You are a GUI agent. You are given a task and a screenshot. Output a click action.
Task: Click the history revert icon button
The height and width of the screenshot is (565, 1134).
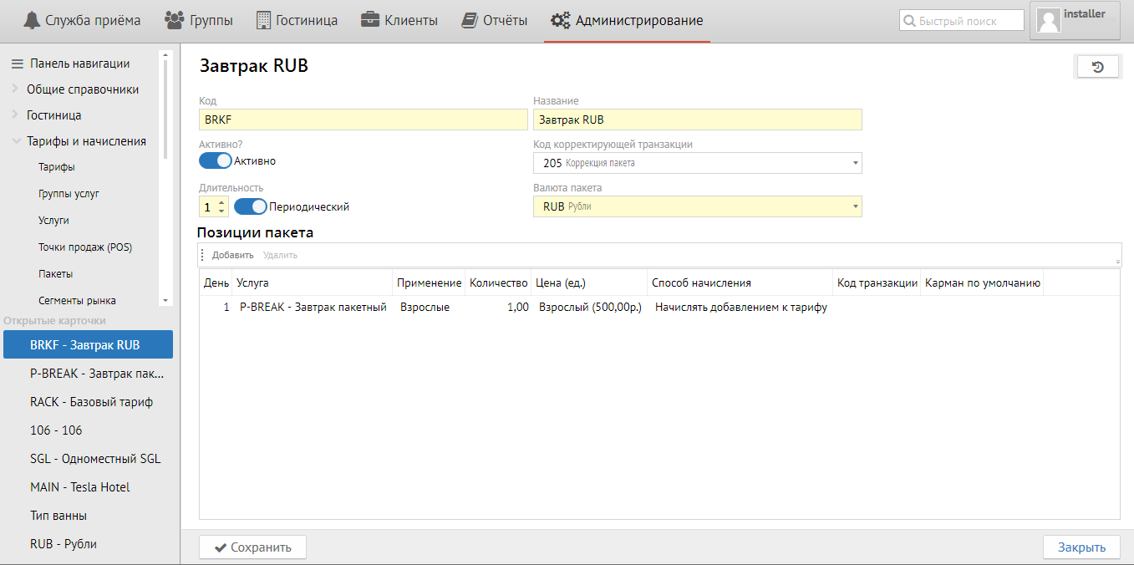1098,67
